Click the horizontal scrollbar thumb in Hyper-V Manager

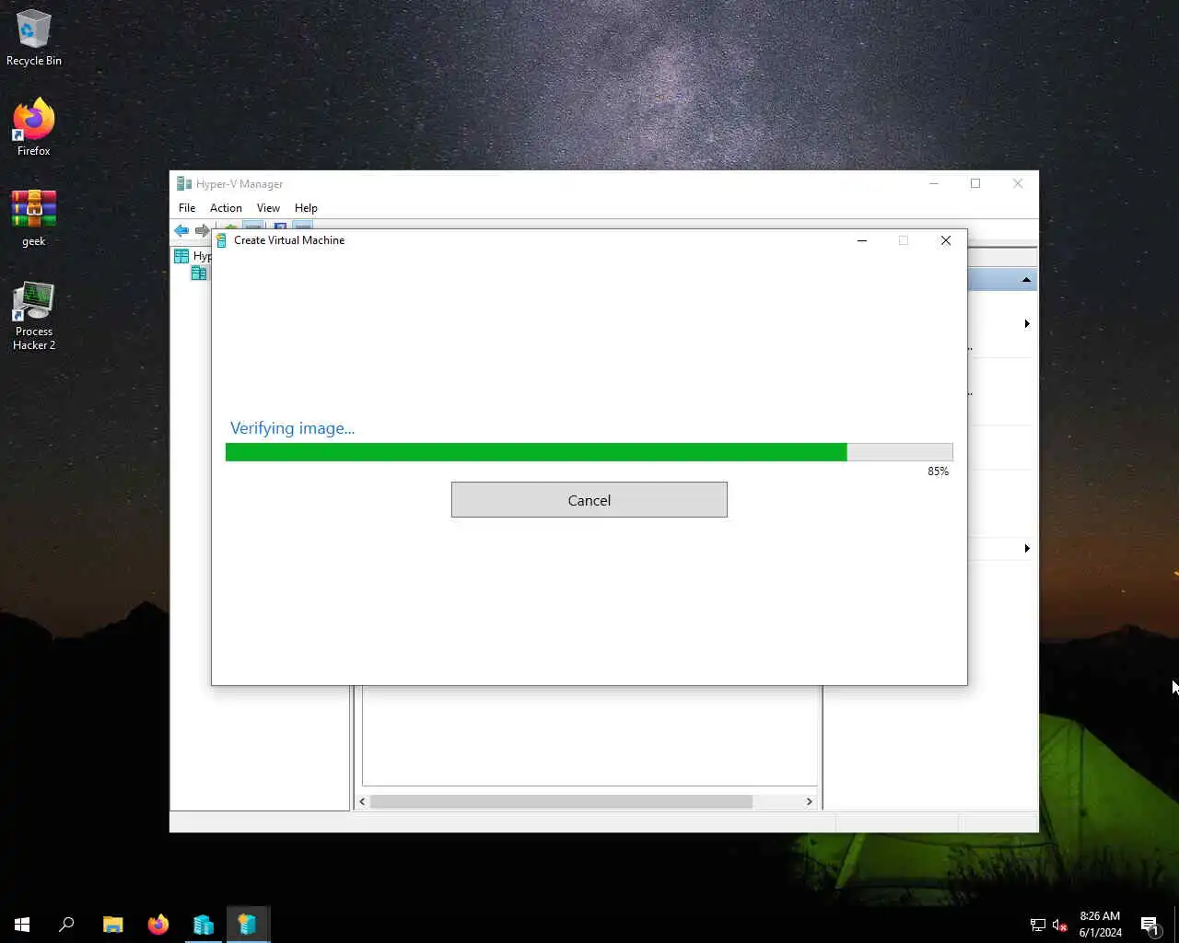[561, 801]
